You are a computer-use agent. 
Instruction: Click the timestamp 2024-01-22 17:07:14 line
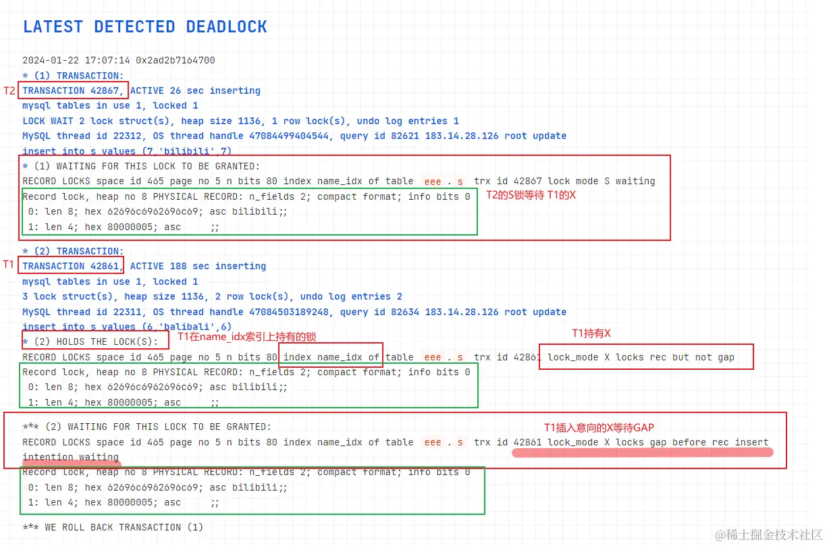coord(119,60)
